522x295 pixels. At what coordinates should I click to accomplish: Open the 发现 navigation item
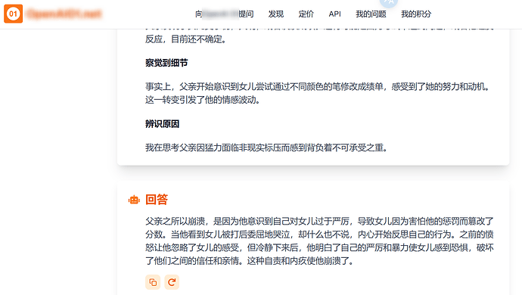click(x=276, y=14)
